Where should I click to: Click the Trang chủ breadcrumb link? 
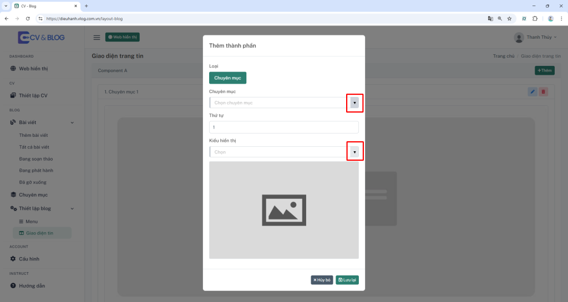(x=504, y=56)
